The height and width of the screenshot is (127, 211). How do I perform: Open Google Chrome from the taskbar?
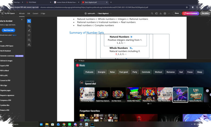coord(64,124)
